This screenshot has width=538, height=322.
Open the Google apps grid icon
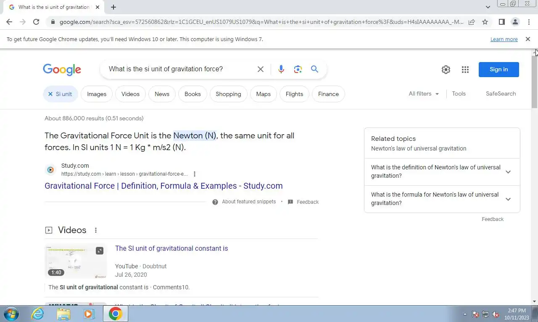[x=465, y=70]
